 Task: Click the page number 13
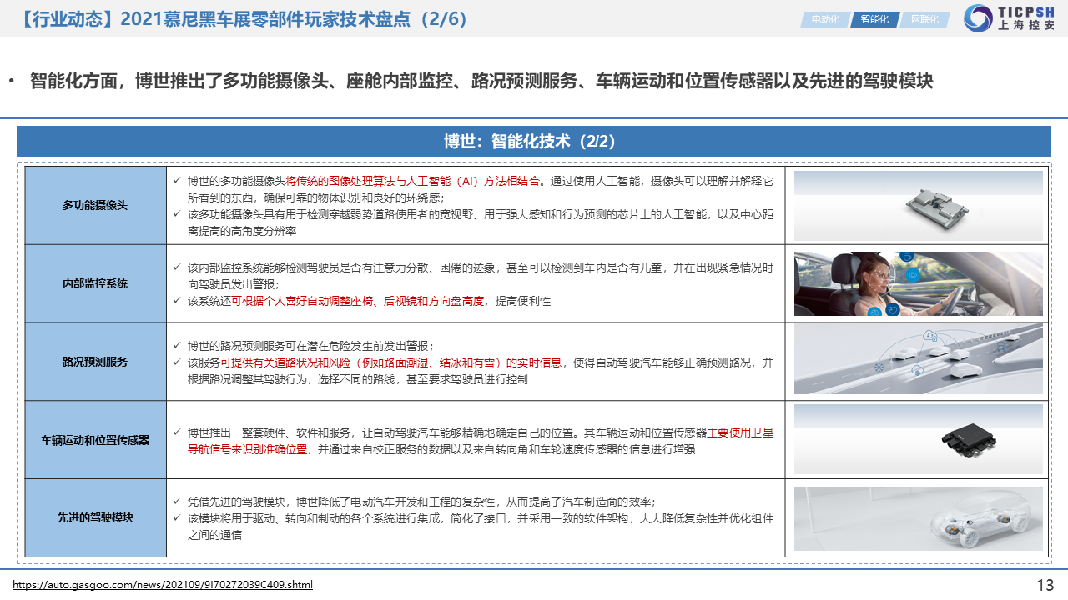[x=1045, y=585]
